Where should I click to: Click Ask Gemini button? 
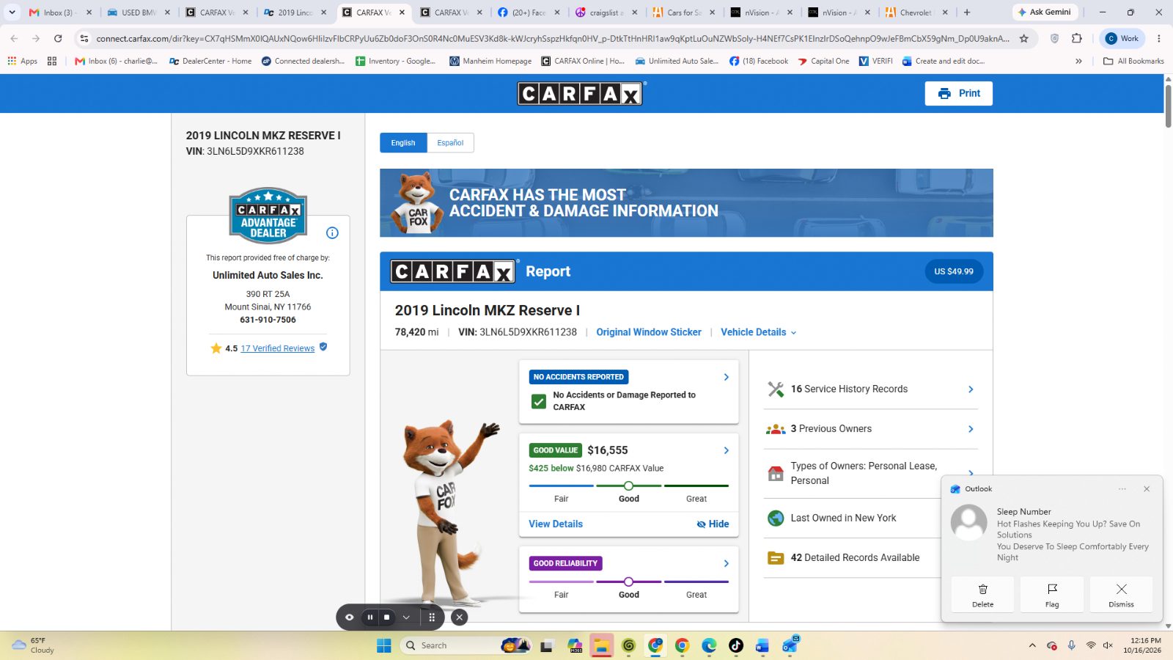point(1044,12)
